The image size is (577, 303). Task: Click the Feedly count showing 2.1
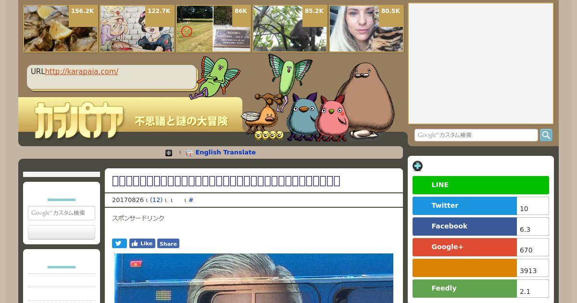[533, 289]
